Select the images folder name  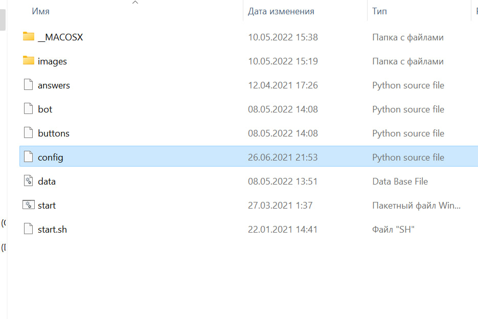(52, 61)
